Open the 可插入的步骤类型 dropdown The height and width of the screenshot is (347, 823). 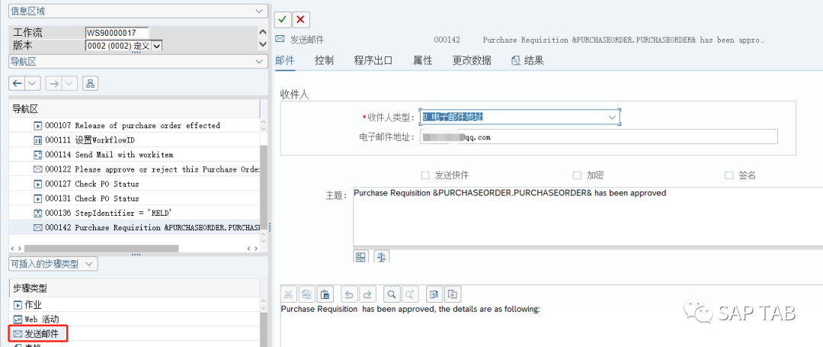(90, 264)
